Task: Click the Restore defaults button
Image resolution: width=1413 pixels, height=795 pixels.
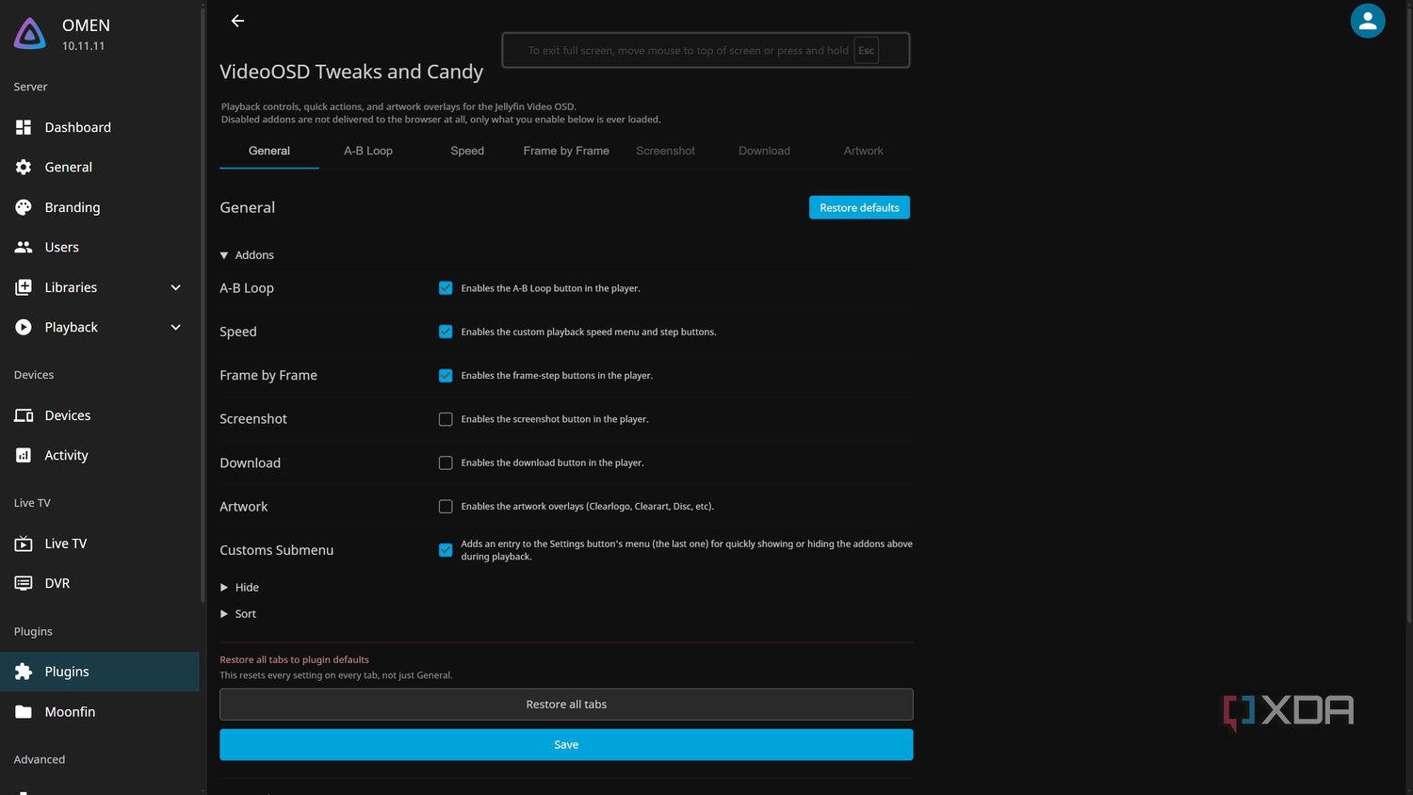Action: click(x=859, y=207)
